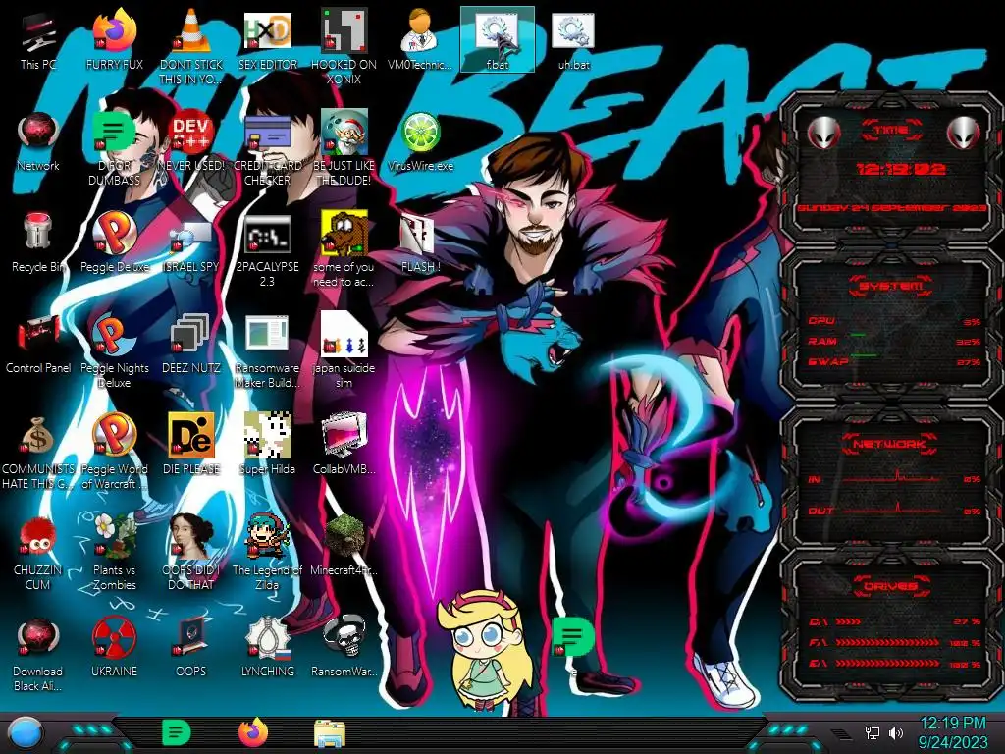The height and width of the screenshot is (754, 1005).
Task: Open the HxD hex editor shortcut
Action: [x=267, y=38]
